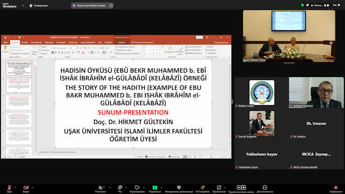Select the second slide thumbnail in PowerPoint

(x=19, y=85)
